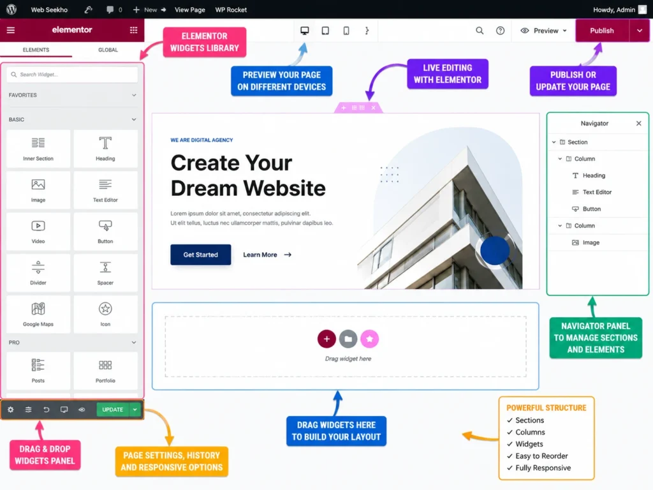Click the WordPress logo in admin bar
The width and height of the screenshot is (653, 490).
pos(11,9)
